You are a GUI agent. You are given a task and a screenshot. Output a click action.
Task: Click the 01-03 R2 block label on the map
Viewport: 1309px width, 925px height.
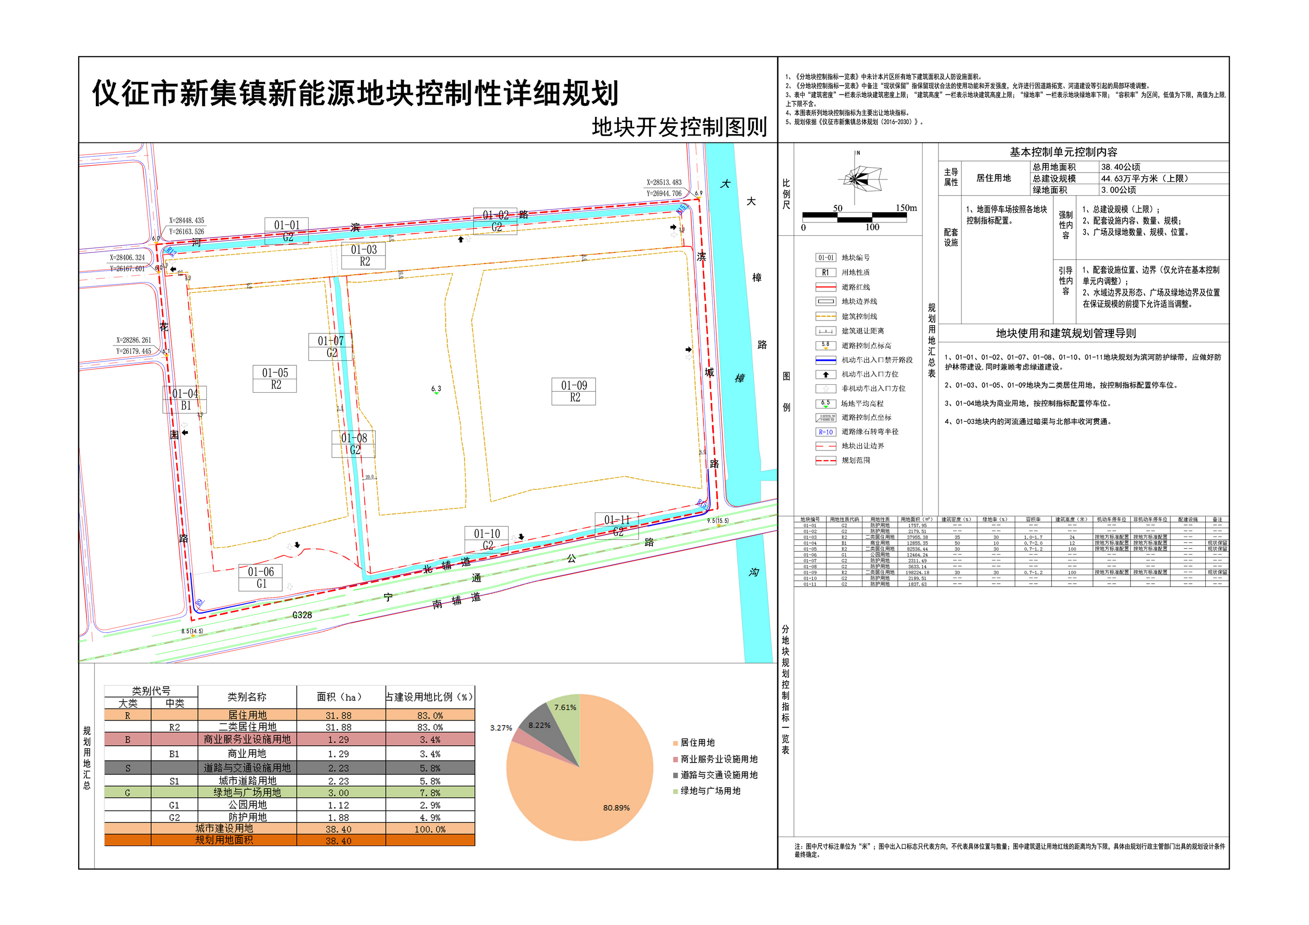tap(364, 255)
